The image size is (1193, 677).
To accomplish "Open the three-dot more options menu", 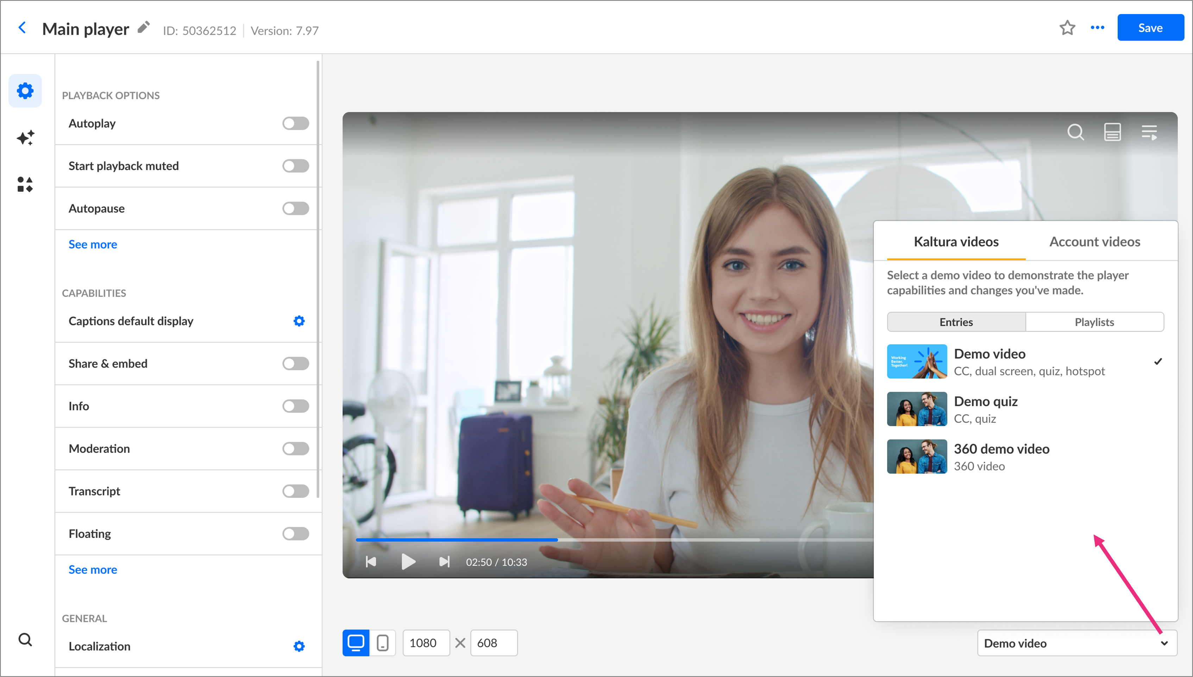I will coord(1097,28).
